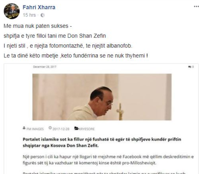Click the last line ending 'nuk thyhemi !'
The width and height of the screenshot is (199, 174).
[76, 56]
